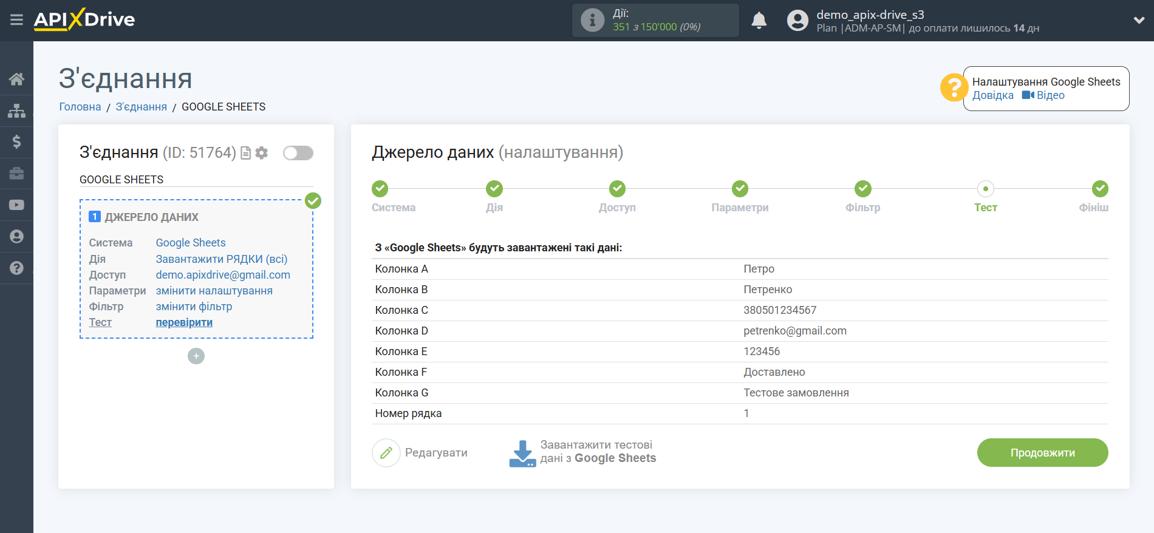Select the Дія step
Viewport: 1154px width, 533px height.
tap(494, 189)
